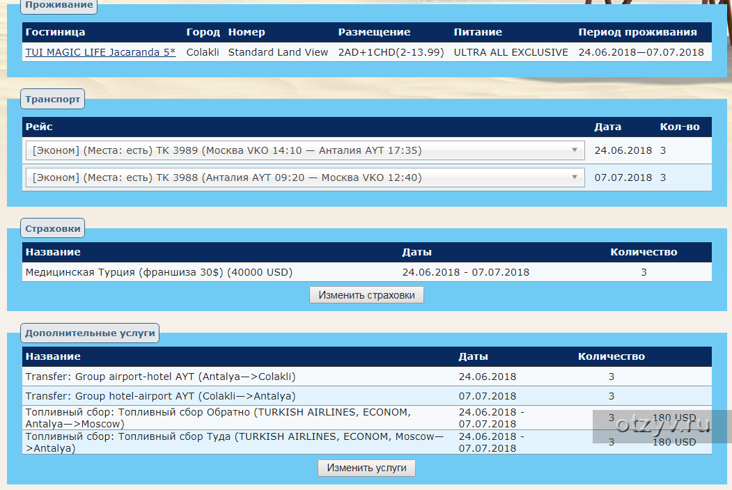Click the arrow of the TK 3988 flight selector
Image resolution: width=732 pixels, height=490 pixels.
coord(575,177)
